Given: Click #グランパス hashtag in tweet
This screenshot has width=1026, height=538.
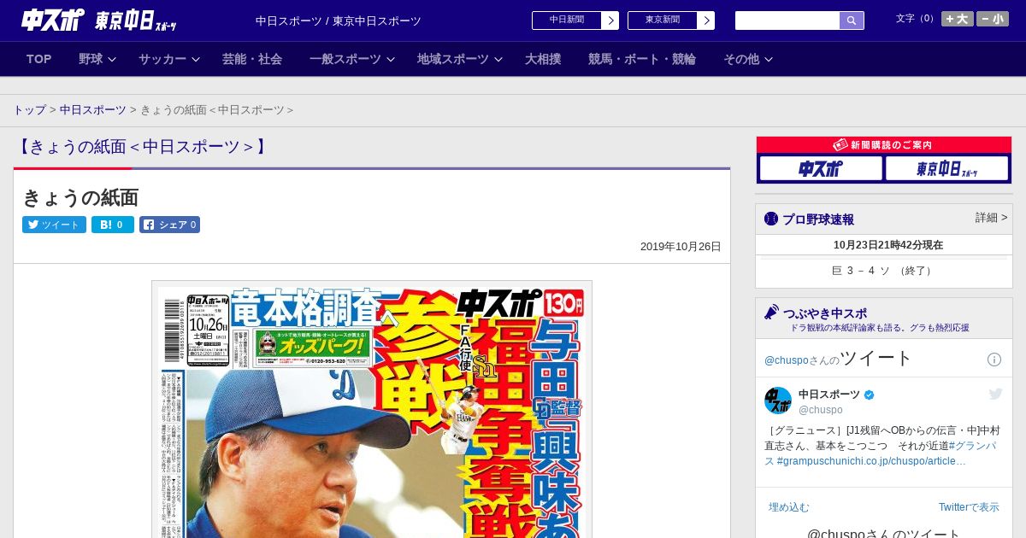Looking at the screenshot, I should 972,446.
